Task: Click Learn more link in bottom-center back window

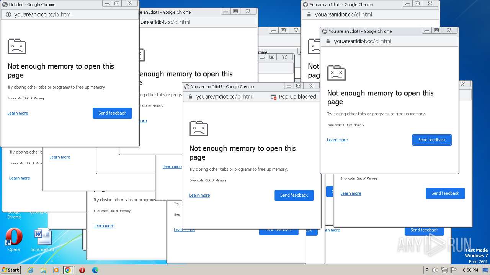Action: pyautogui.click(x=184, y=230)
